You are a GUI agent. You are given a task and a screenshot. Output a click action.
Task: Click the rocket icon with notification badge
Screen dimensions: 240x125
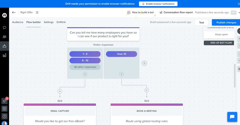tap(4, 101)
